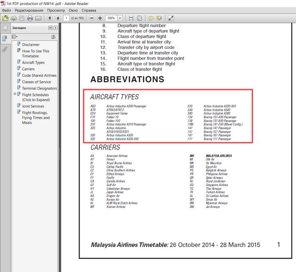Click the cloud upload icon in toolbar
296x272 pixels.
pos(13,18)
